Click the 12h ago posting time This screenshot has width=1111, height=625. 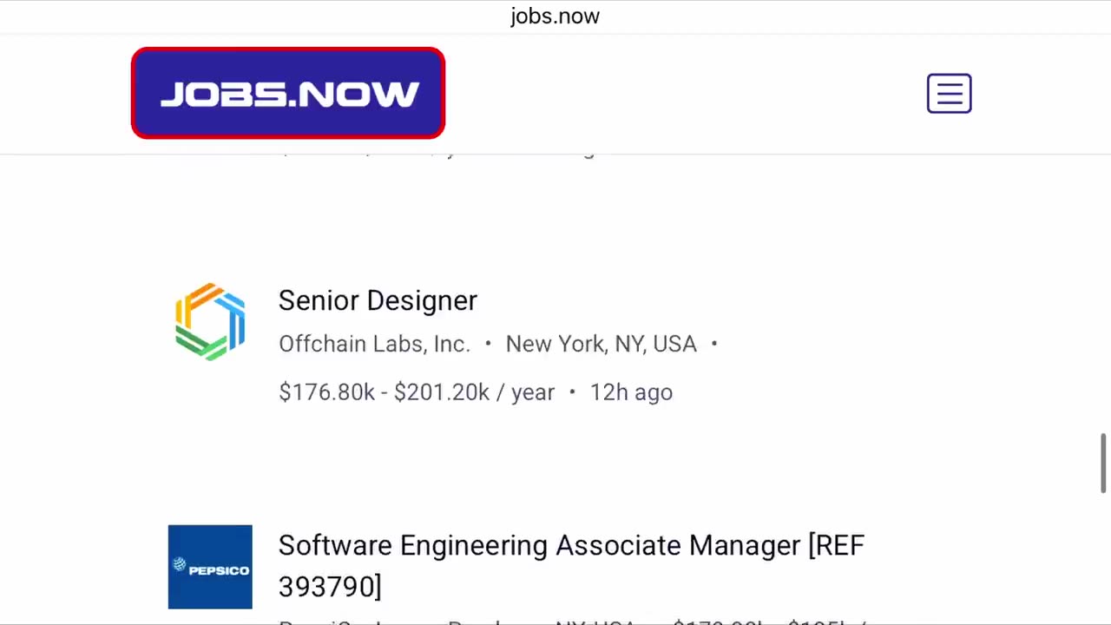631,392
